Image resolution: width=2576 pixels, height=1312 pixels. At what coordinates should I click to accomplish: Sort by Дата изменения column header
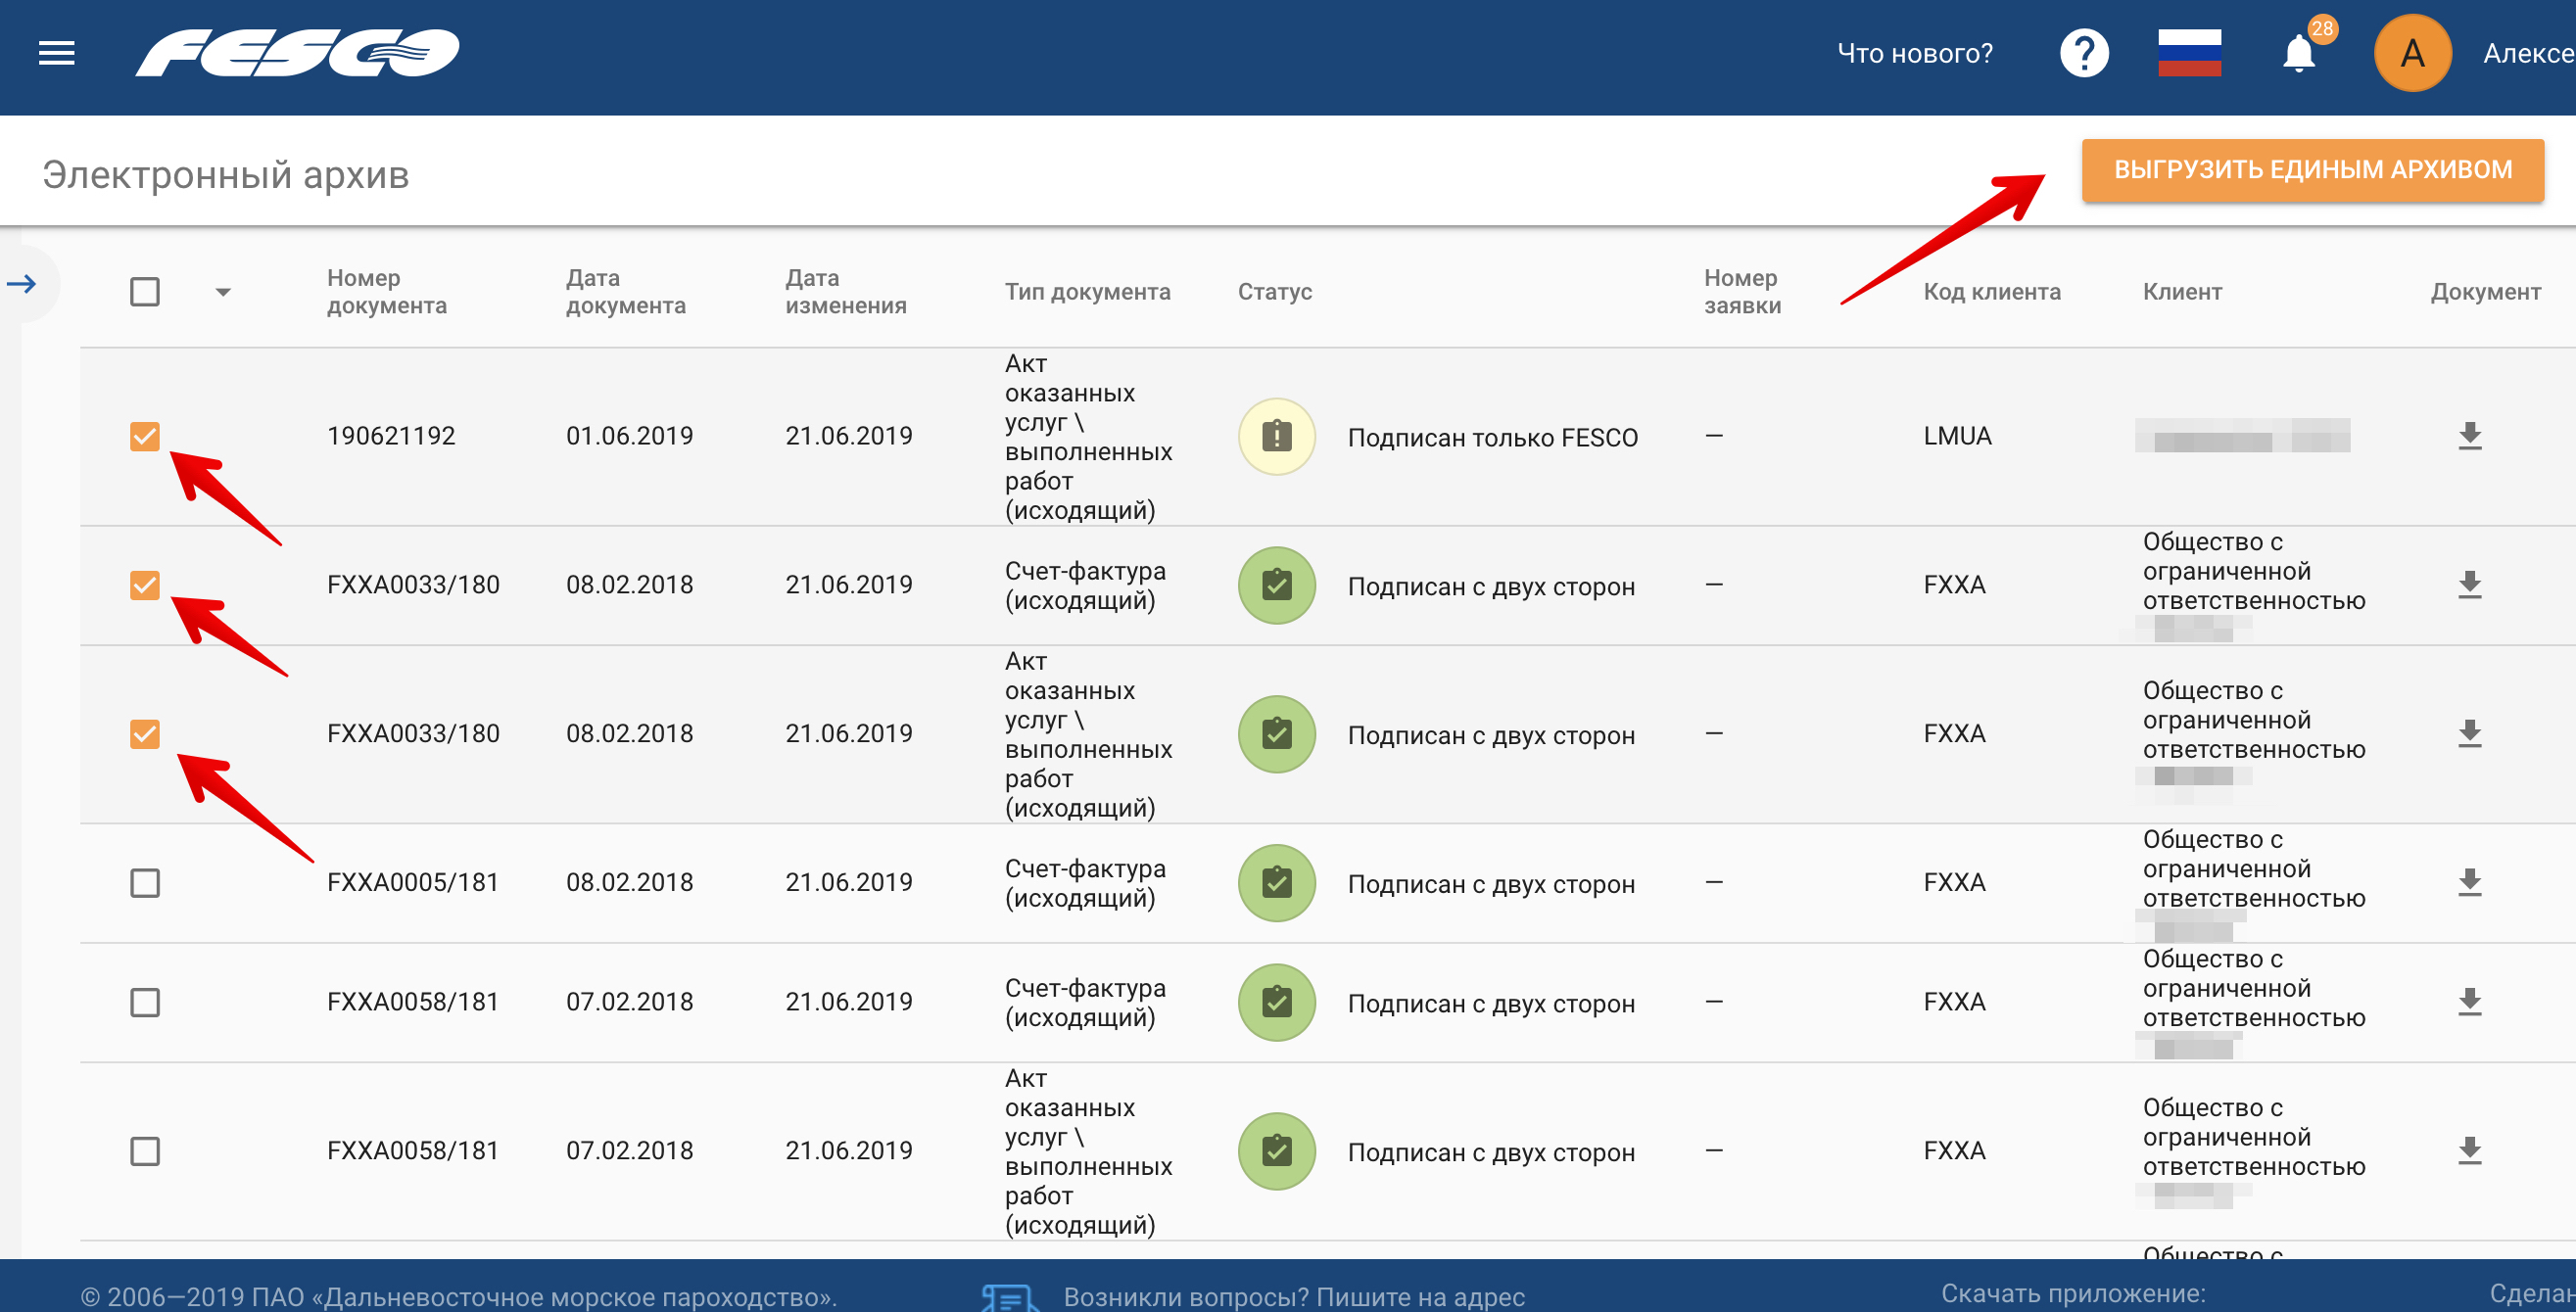pyautogui.click(x=845, y=292)
